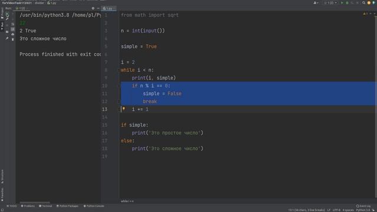377x212 pixels.
Task: Switch the Python 3.8 interpreter in status bar
Action: 363,210
